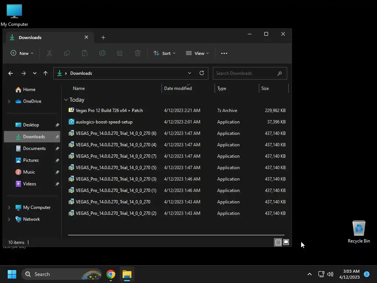The image size is (377, 283).
Task: Refresh the Downloads folder view
Action: (202, 73)
